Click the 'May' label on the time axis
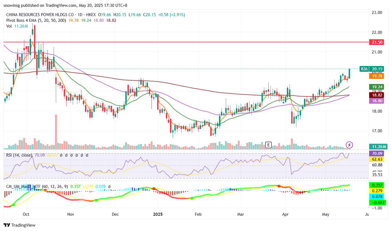The width and height of the screenshot is (392, 231). 326,214
